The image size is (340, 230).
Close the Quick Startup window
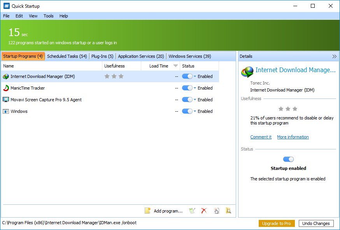(x=330, y=6)
